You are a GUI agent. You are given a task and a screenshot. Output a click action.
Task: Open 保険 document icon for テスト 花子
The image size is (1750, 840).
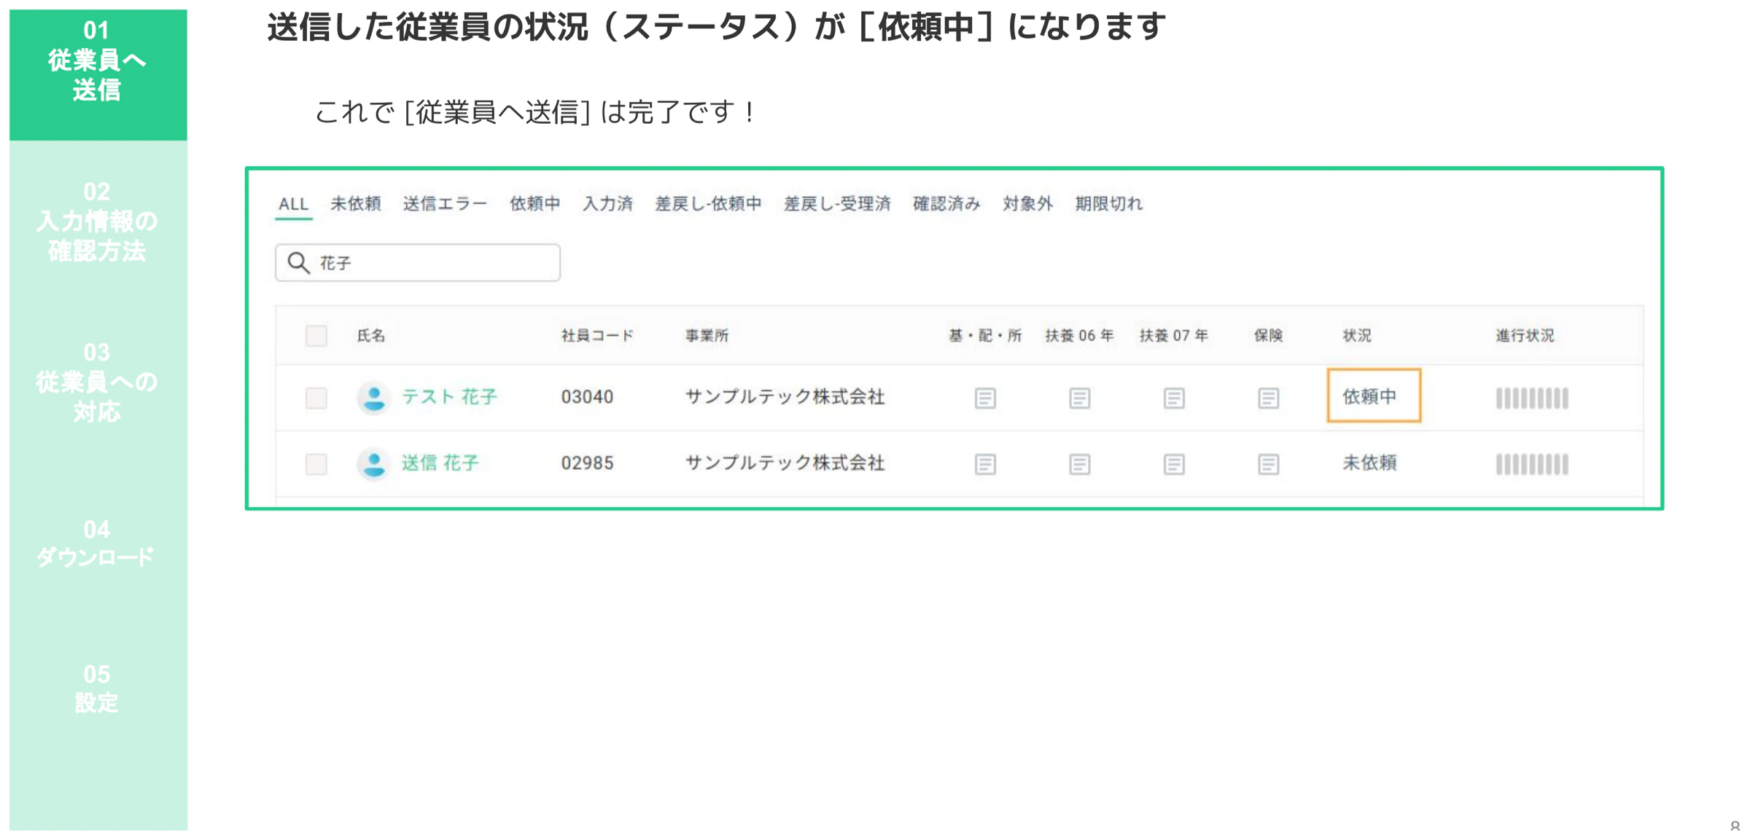1269,398
